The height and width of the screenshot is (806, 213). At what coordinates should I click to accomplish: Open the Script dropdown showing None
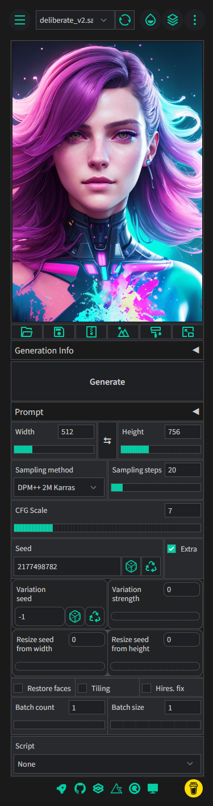pos(107,764)
